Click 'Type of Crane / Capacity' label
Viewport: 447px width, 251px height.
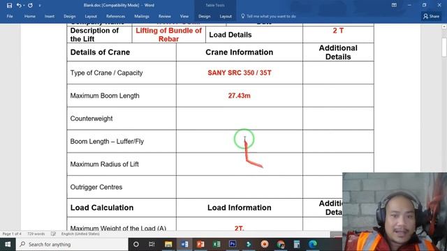point(106,73)
